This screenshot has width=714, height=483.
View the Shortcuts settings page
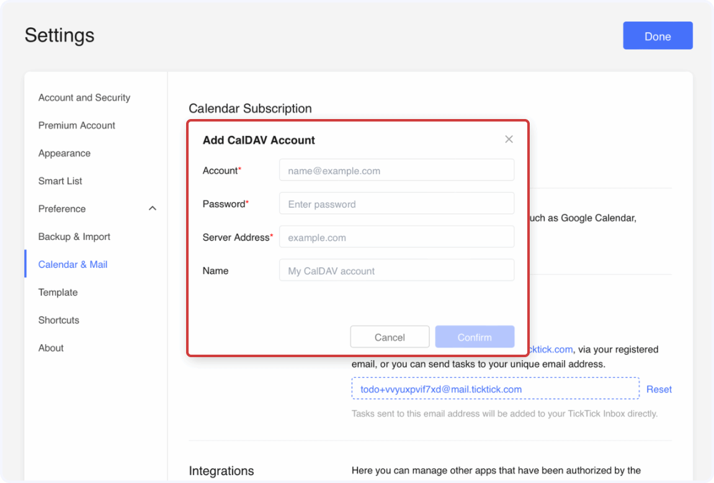coord(59,320)
